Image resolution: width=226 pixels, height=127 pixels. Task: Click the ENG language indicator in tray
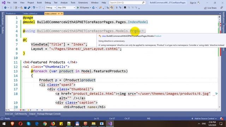204,124
